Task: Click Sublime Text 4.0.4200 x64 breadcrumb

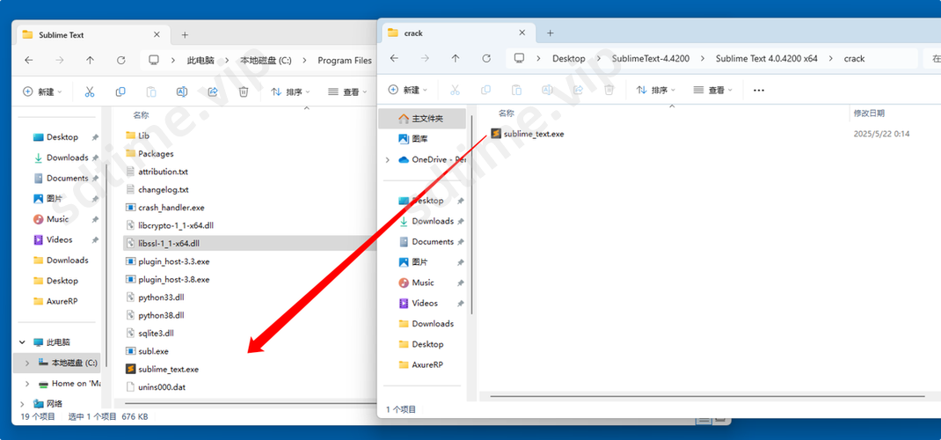Action: pyautogui.click(x=767, y=59)
